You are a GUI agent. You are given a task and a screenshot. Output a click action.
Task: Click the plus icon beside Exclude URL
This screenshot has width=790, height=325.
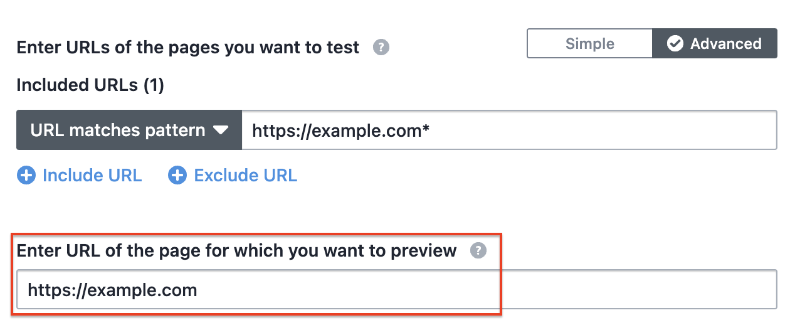pyautogui.click(x=177, y=176)
